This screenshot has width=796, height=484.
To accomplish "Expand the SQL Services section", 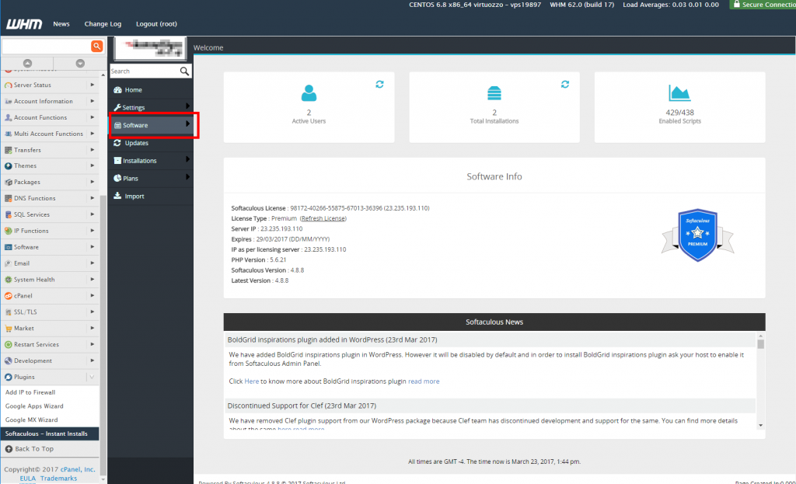I will click(x=93, y=214).
